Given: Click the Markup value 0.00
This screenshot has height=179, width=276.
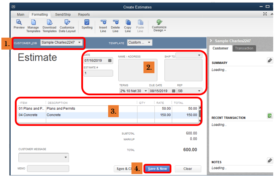Looking at the screenshot, I should click(x=193, y=139).
